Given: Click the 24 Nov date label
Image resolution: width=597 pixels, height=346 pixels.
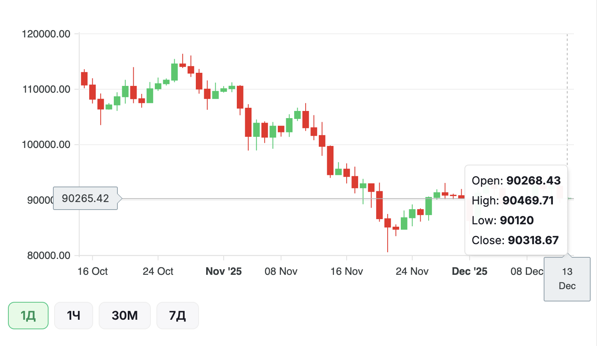Looking at the screenshot, I should [412, 271].
